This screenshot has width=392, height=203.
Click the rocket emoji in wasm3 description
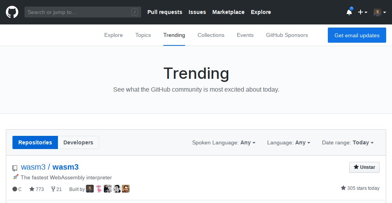pyautogui.click(x=16, y=177)
